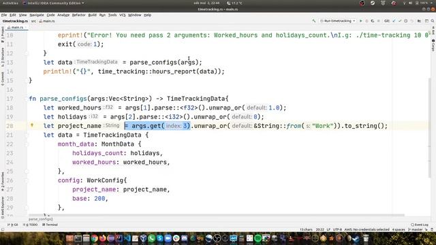This screenshot has height=245, width=436.
Task: Click the 20:22 caret position in status bar
Action: coord(320,229)
